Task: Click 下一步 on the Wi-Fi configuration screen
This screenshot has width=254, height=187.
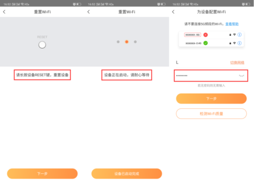Action: [211, 99]
